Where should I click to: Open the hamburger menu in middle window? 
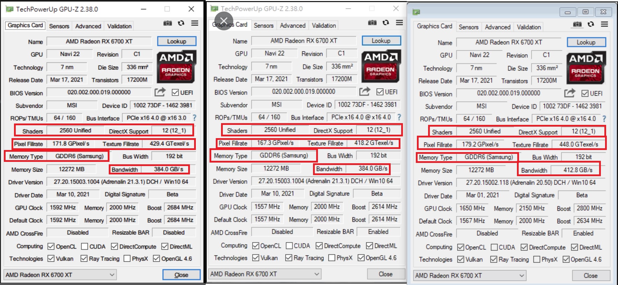399,22
